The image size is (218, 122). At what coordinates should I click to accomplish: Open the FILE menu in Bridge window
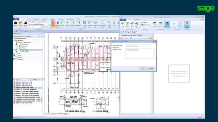click(x=123, y=20)
